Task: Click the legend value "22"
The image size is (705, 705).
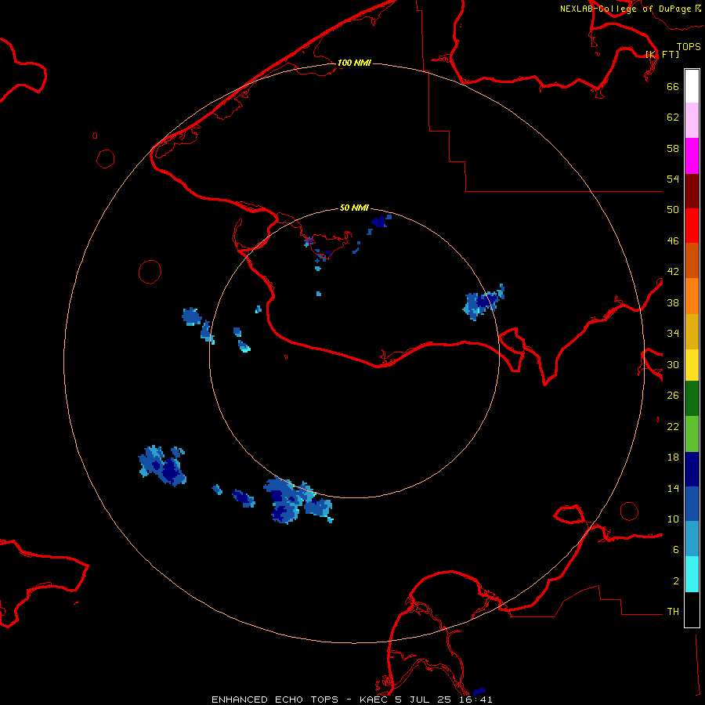Action: pos(673,427)
